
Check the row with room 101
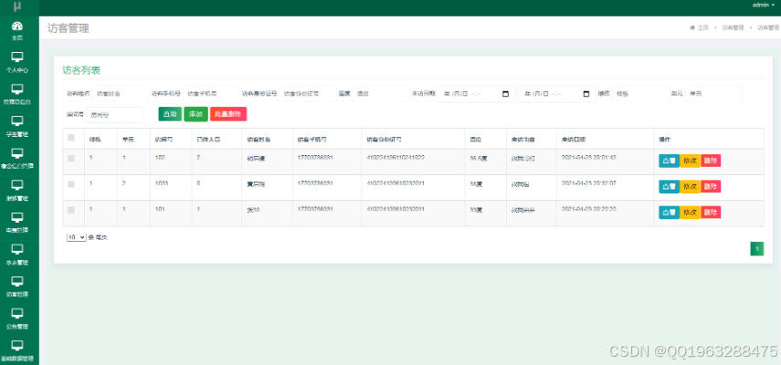pyautogui.click(x=71, y=210)
